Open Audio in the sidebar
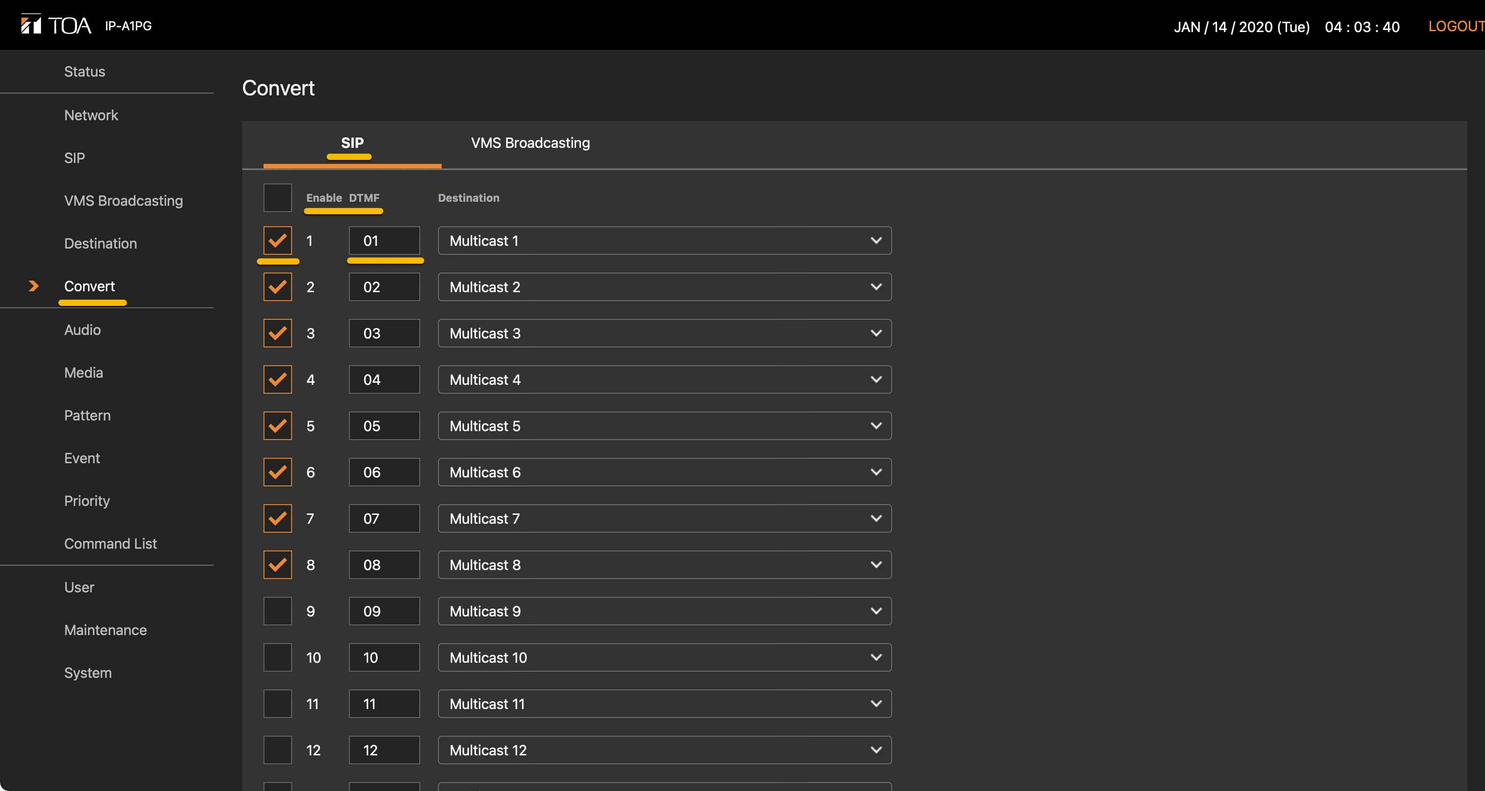Image resolution: width=1485 pixels, height=791 pixels. (82, 330)
